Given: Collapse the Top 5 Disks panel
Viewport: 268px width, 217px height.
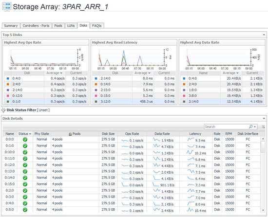Looking at the screenshot, I should (x=264, y=35).
